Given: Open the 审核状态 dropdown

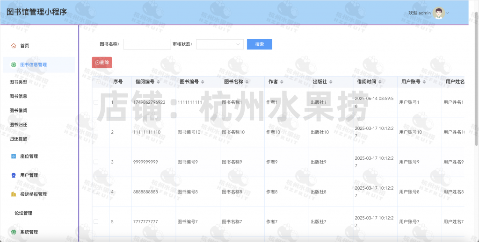Looking at the screenshot, I should (x=220, y=44).
